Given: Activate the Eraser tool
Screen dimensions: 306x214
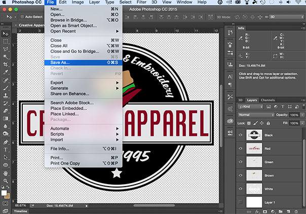Looking at the screenshot, I should (6, 111).
